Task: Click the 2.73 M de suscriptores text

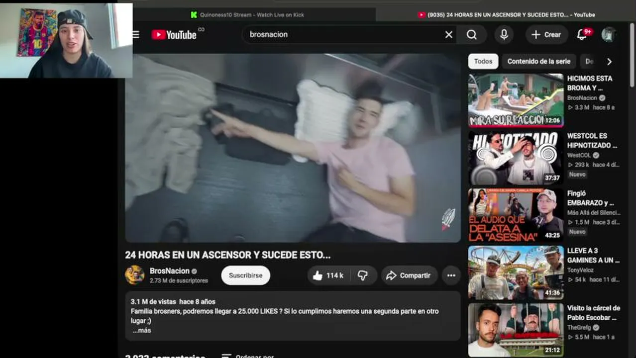Action: click(x=179, y=281)
